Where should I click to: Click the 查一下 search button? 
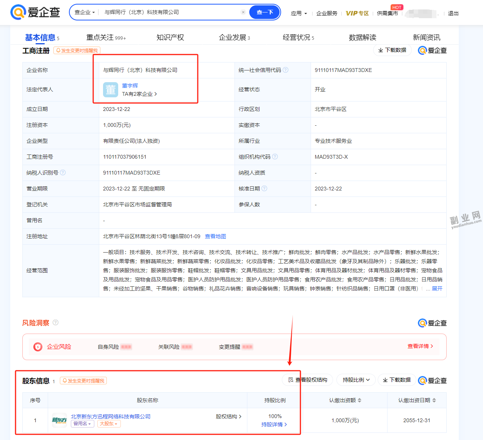pyautogui.click(x=265, y=12)
